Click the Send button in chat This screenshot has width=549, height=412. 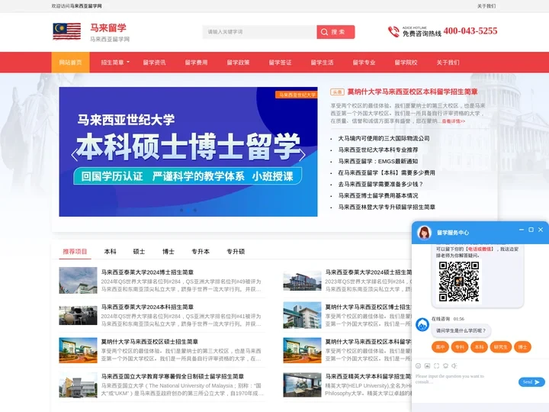click(x=531, y=382)
